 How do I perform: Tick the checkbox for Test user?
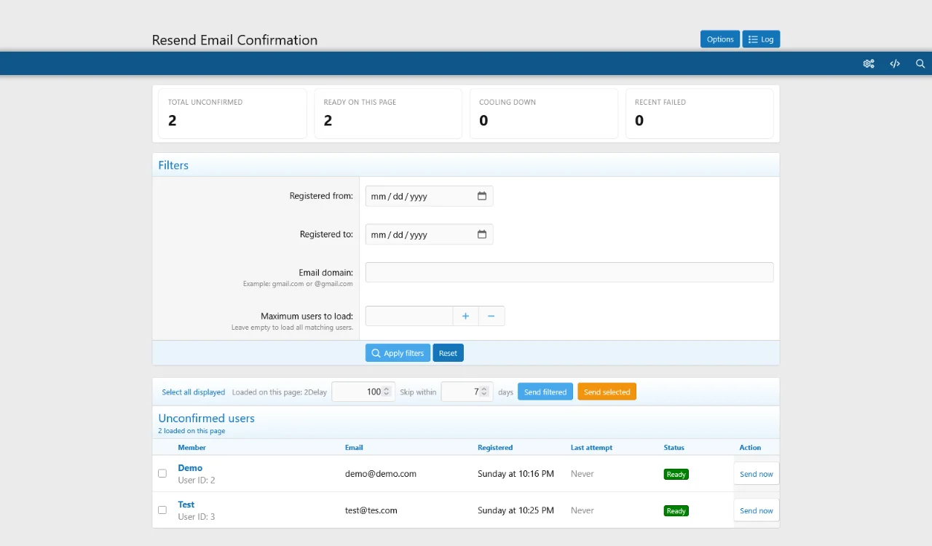pyautogui.click(x=162, y=510)
